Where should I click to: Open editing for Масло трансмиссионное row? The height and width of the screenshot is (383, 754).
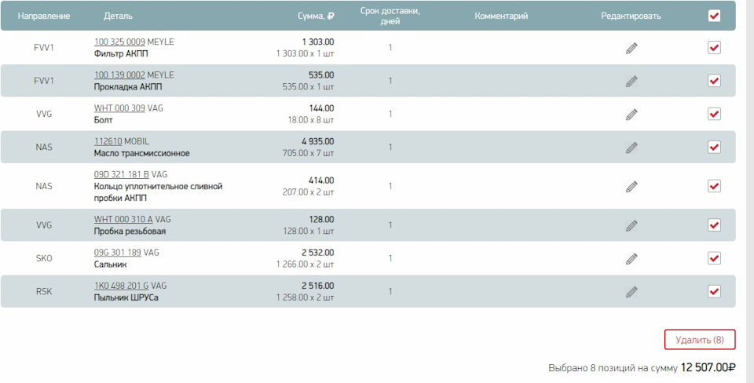point(631,148)
